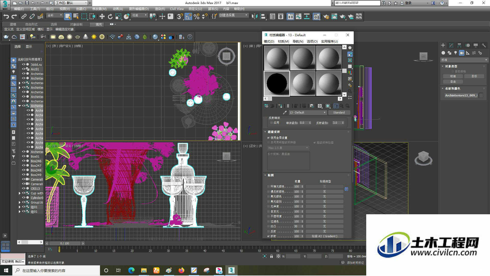Open 材质(M) menu in material editor

[x=283, y=42]
